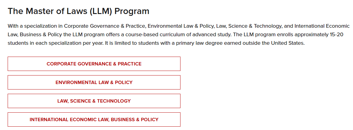Click the phrase "students in each specialization"
Screen dimensions: 353x130
(x=40, y=44)
